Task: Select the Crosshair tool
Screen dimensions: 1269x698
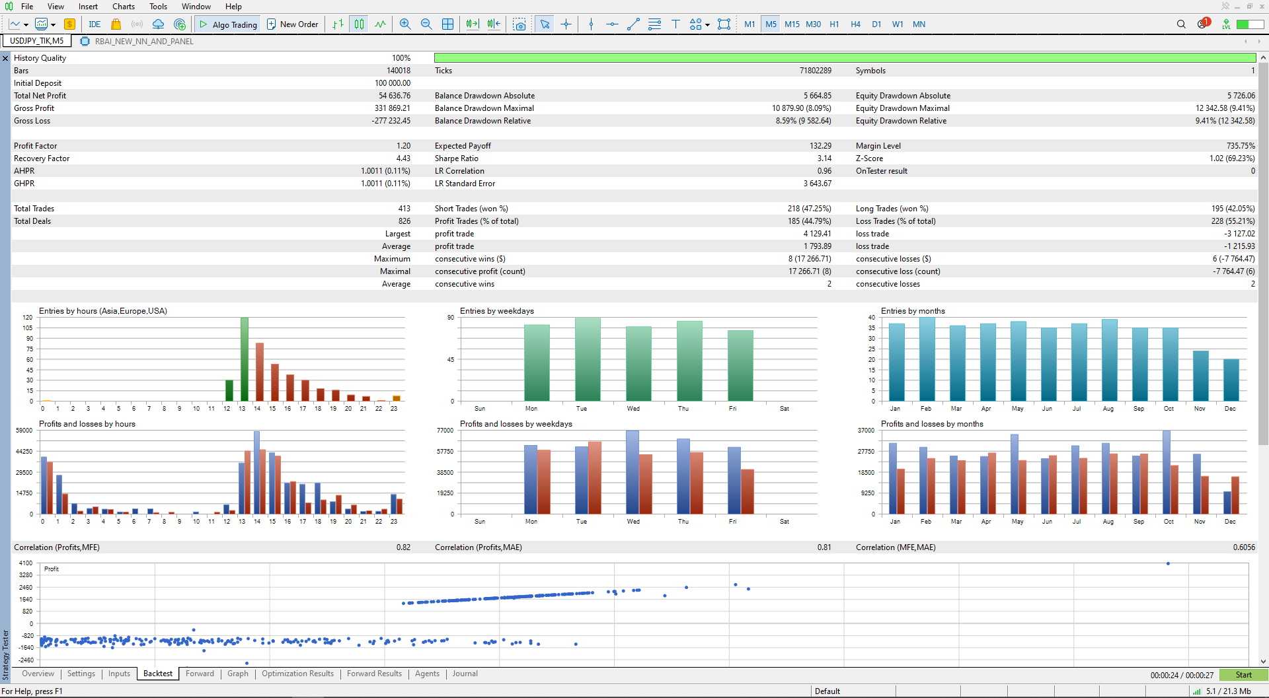Action: click(566, 24)
